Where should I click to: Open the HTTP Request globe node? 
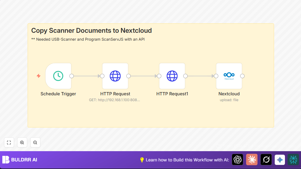tap(115, 76)
